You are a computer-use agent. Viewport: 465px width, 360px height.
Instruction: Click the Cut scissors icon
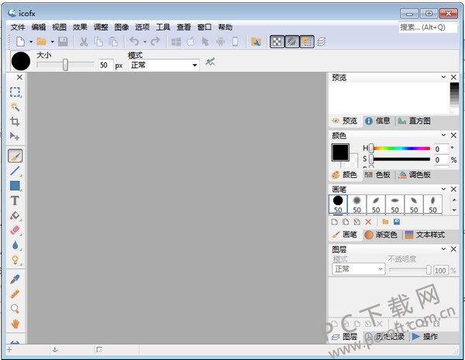[84, 42]
